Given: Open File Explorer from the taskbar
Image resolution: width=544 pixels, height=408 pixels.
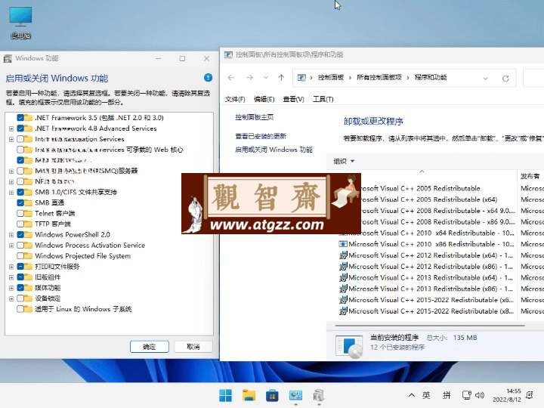Looking at the screenshot, I should pyautogui.click(x=249, y=395).
